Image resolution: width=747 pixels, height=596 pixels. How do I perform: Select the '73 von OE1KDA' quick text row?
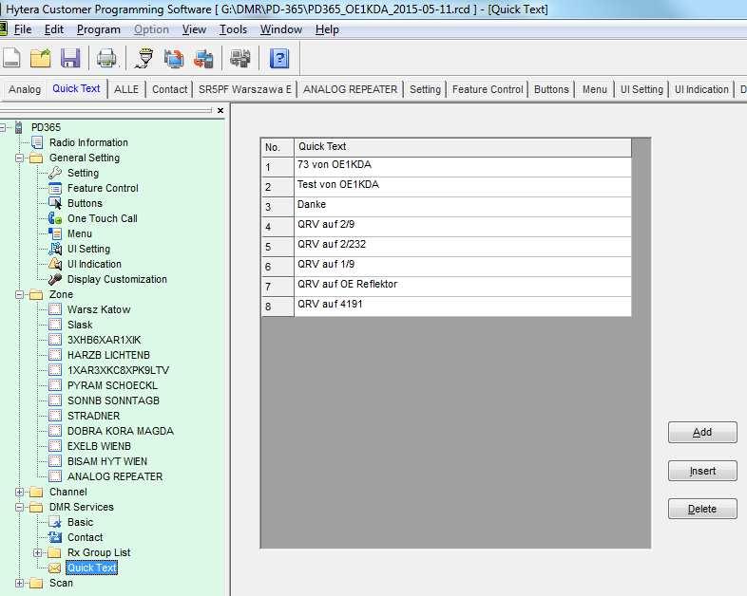[x=447, y=167]
